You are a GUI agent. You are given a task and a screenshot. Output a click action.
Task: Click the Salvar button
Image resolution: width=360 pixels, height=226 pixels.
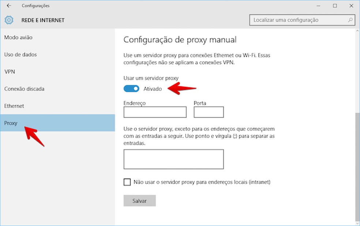pos(139,200)
